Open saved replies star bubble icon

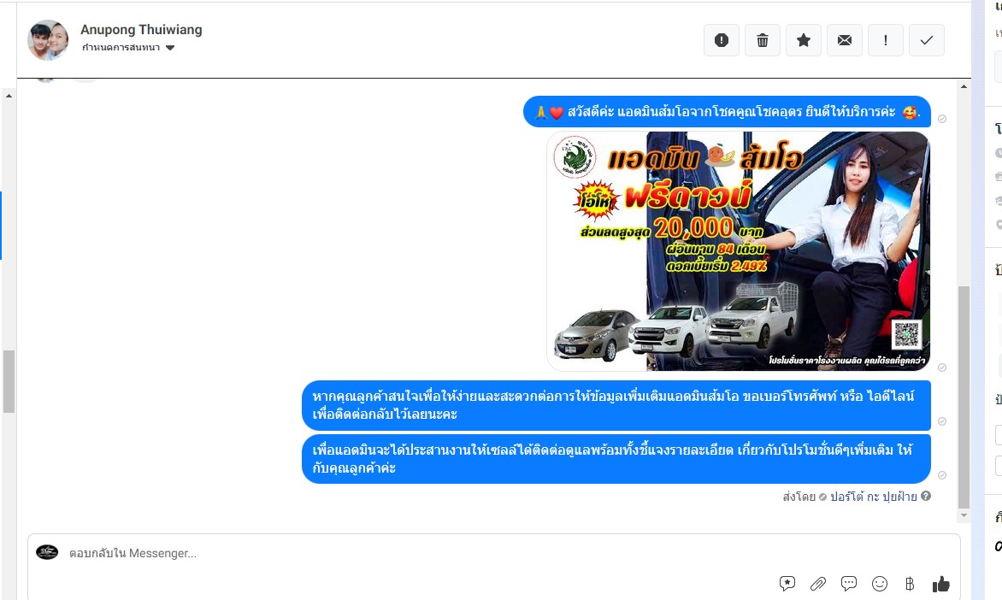point(787,584)
